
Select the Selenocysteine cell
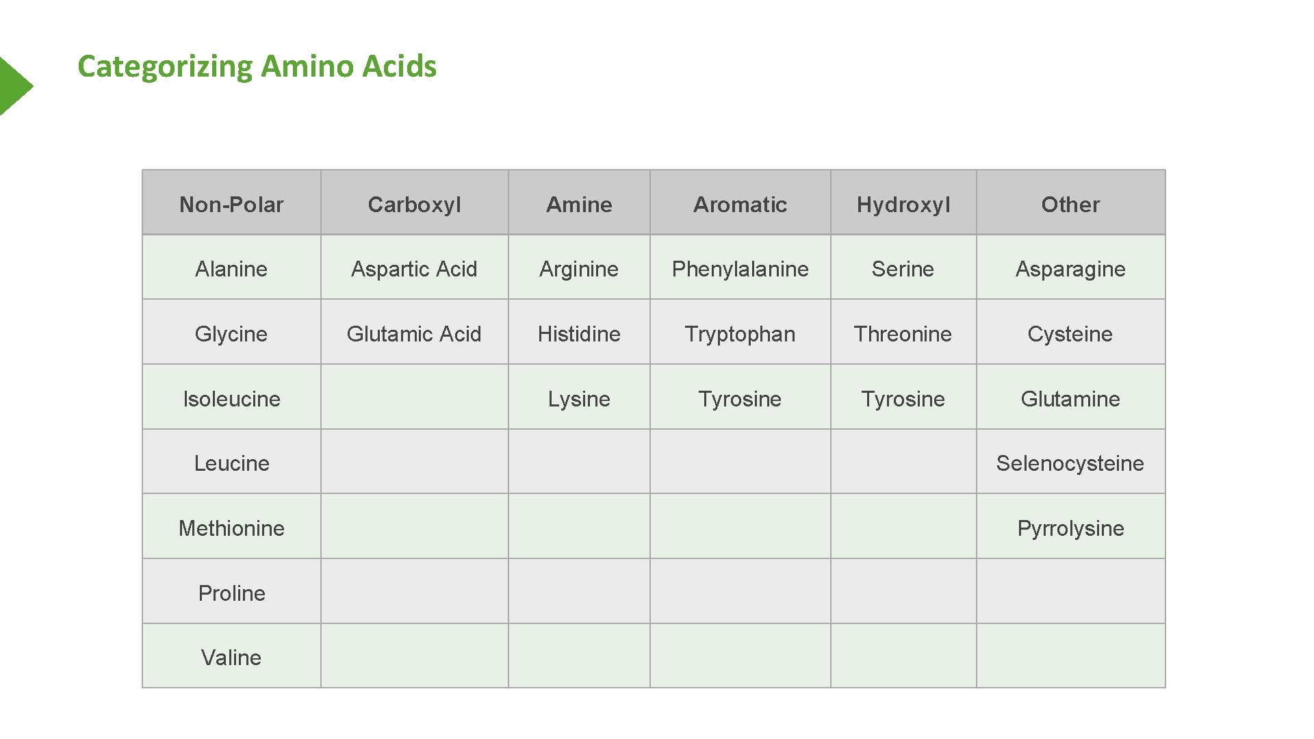coord(1070,463)
